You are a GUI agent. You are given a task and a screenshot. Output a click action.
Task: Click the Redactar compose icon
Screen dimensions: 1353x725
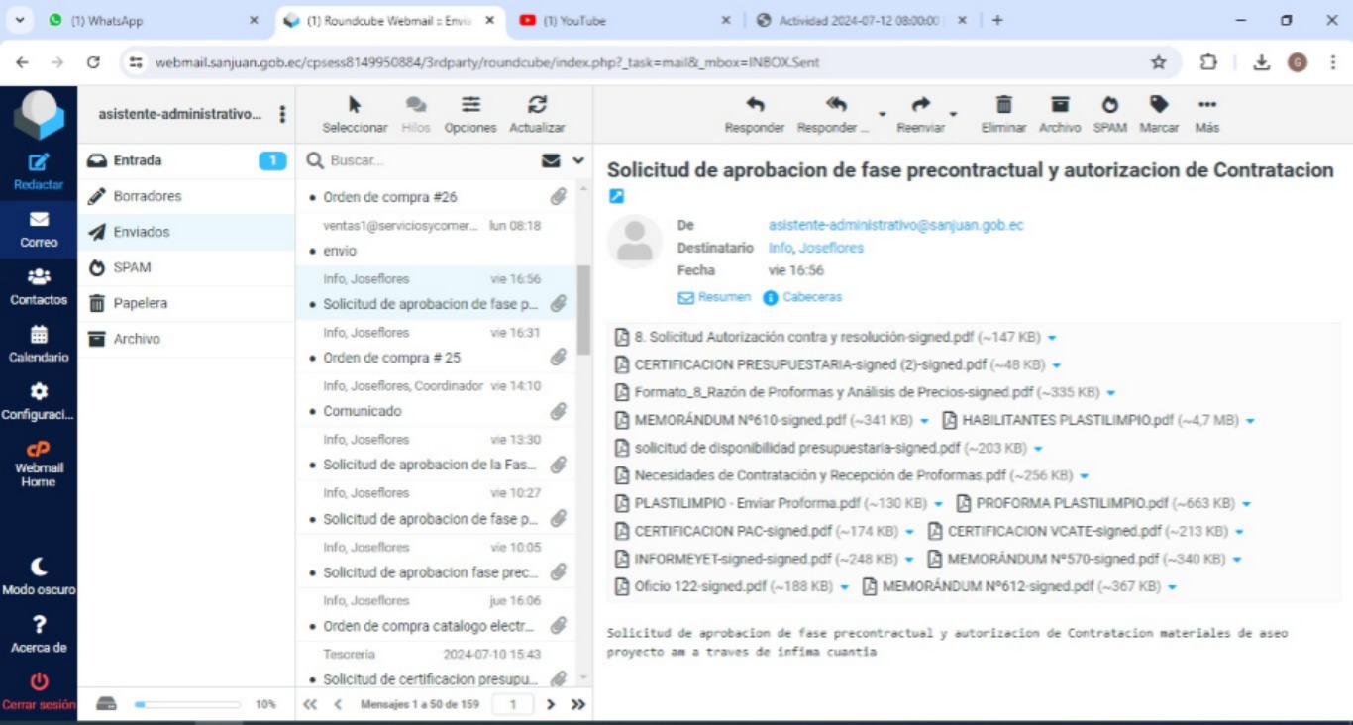point(39,163)
